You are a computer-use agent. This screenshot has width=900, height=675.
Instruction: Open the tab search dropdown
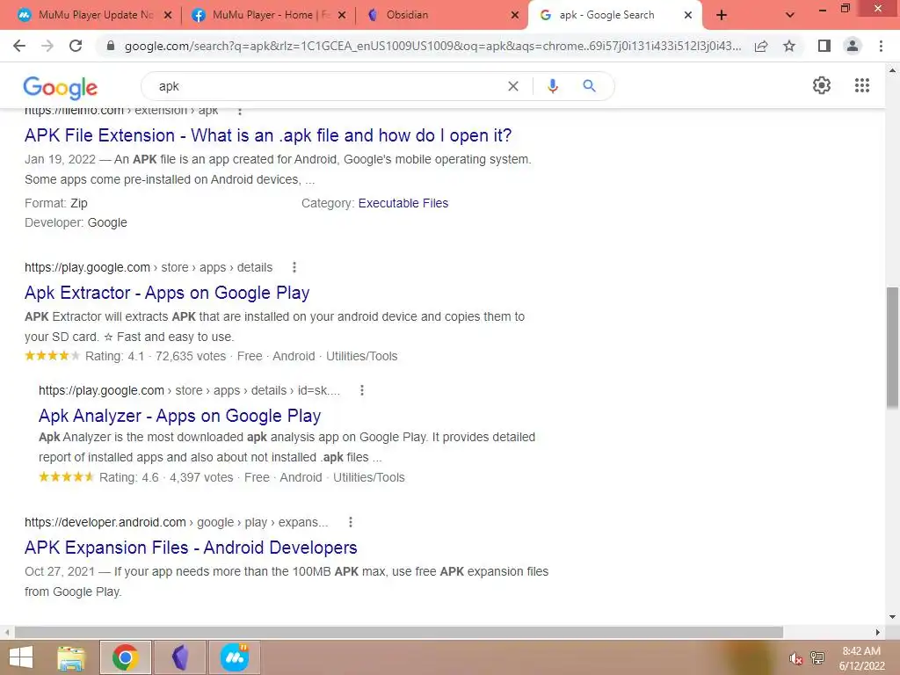790,16
